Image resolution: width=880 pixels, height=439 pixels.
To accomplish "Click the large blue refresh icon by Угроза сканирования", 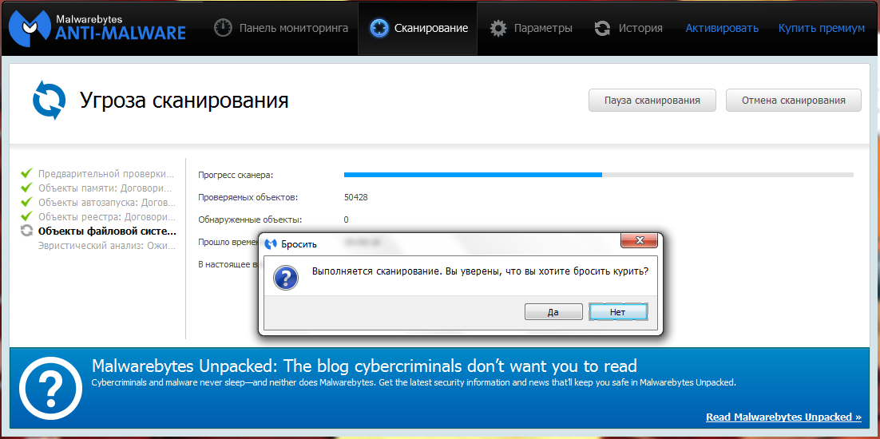I will tap(50, 101).
